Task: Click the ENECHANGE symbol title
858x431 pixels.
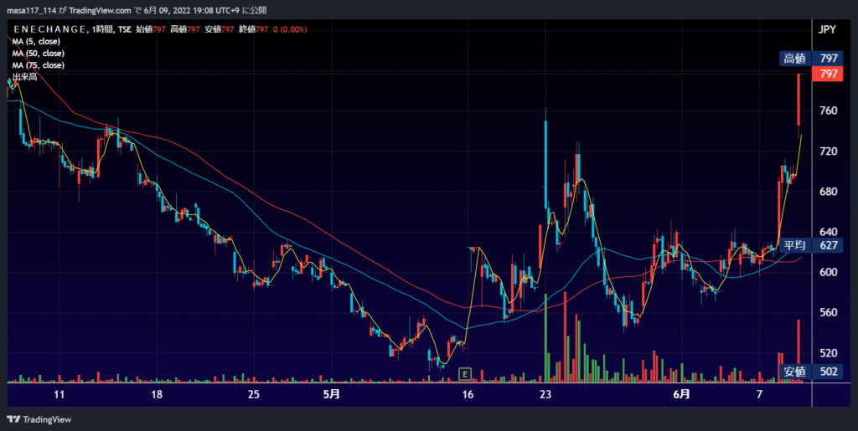Action: click(49, 29)
